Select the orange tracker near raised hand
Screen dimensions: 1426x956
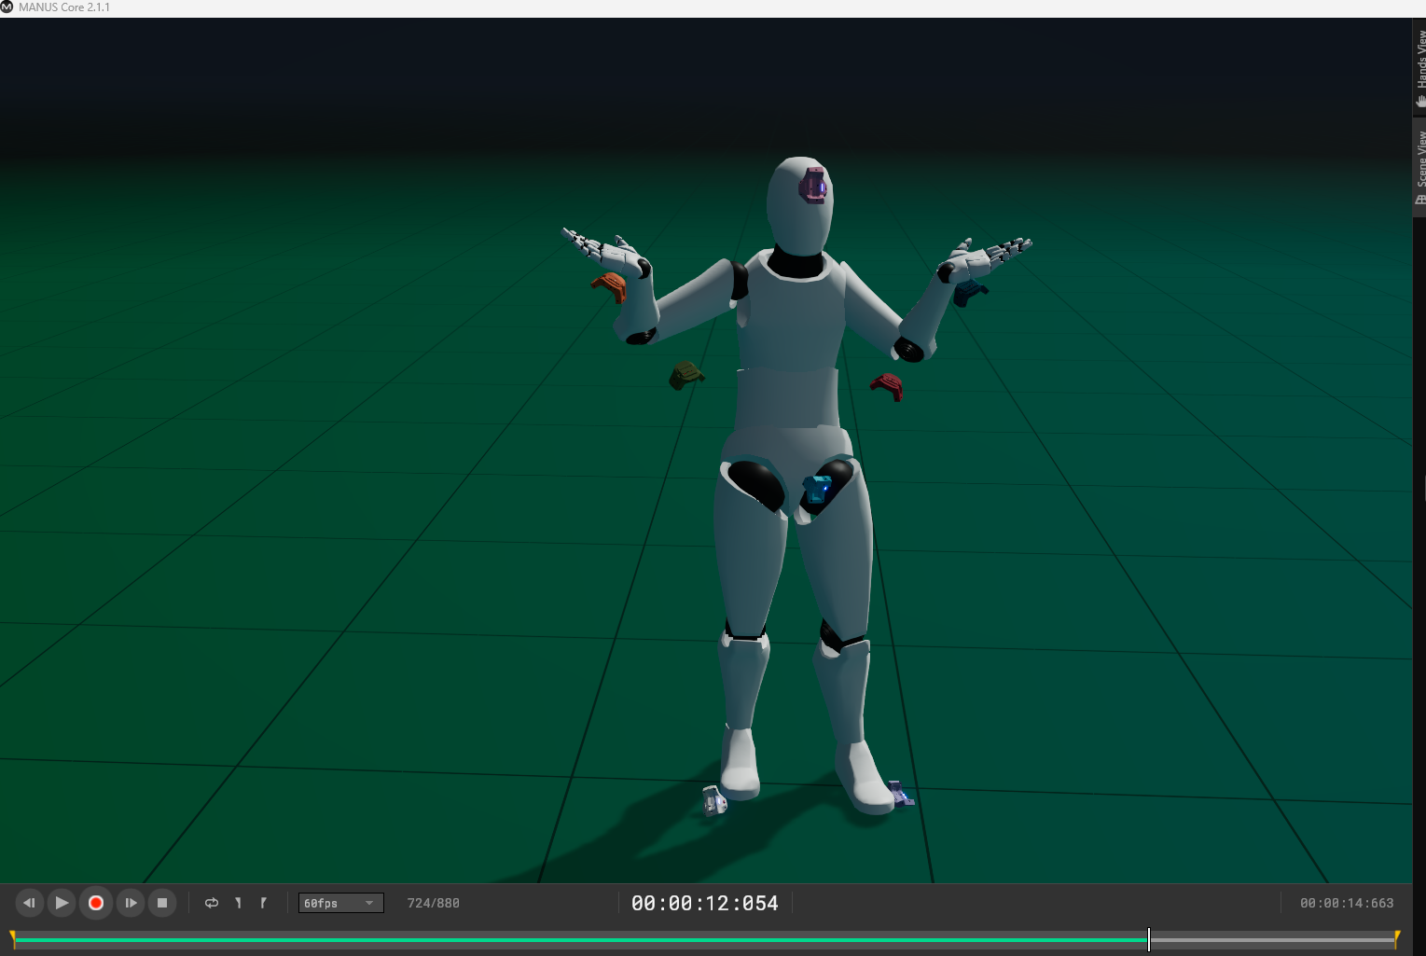click(x=610, y=286)
